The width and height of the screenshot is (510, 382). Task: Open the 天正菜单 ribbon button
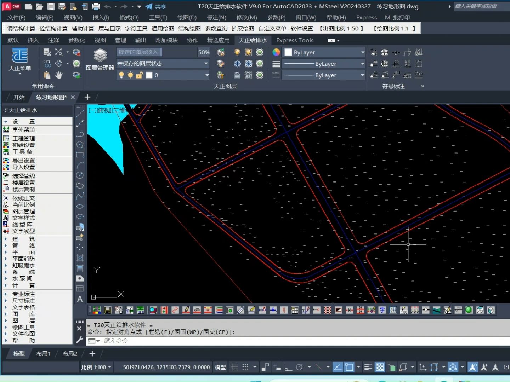coord(20,60)
